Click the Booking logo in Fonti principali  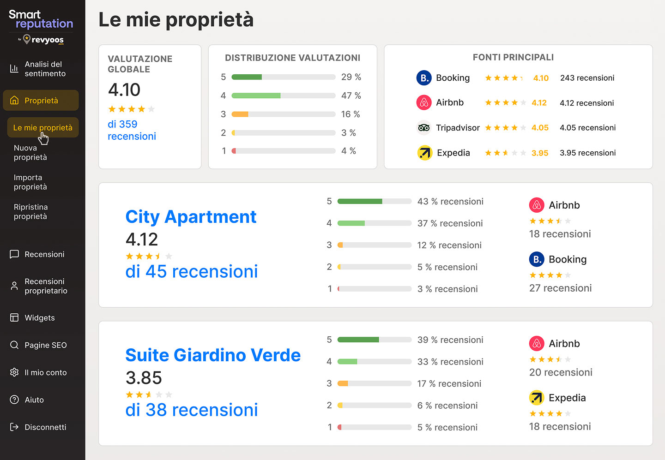click(423, 78)
